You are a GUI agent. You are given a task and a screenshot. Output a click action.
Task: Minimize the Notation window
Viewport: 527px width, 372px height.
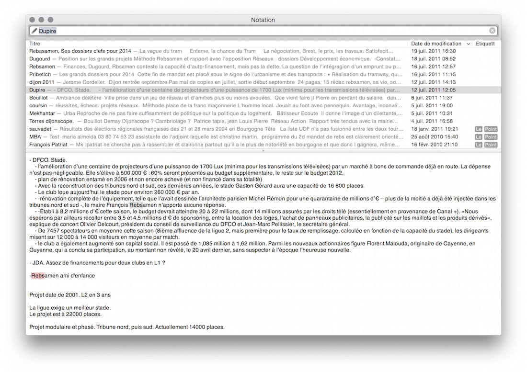coord(41,20)
